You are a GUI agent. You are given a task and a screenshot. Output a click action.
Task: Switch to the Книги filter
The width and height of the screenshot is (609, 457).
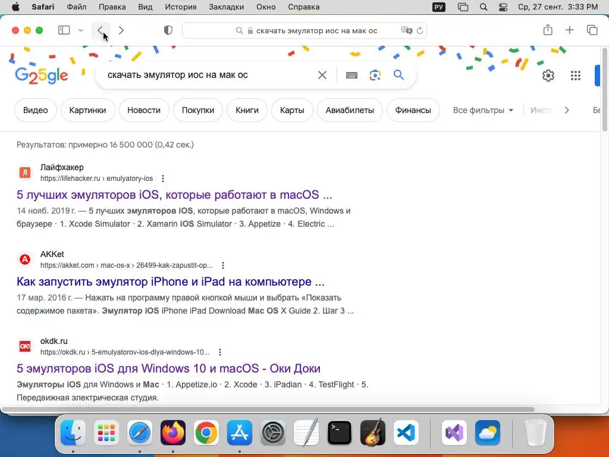[247, 110]
